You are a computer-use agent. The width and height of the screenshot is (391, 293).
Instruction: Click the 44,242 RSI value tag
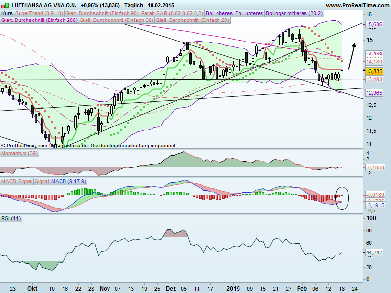[x=374, y=252]
